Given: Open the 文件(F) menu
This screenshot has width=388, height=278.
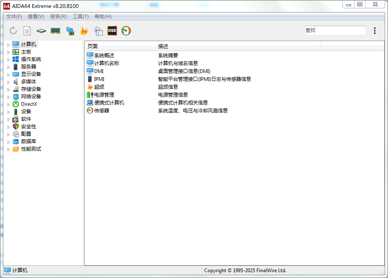Looking at the screenshot, I should click(14, 17).
